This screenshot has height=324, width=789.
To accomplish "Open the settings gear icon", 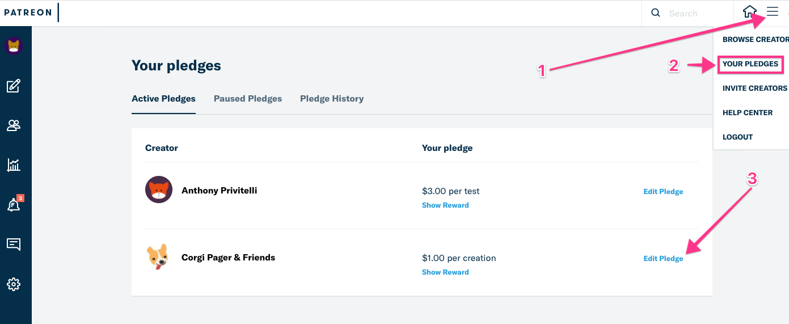I will click(14, 284).
